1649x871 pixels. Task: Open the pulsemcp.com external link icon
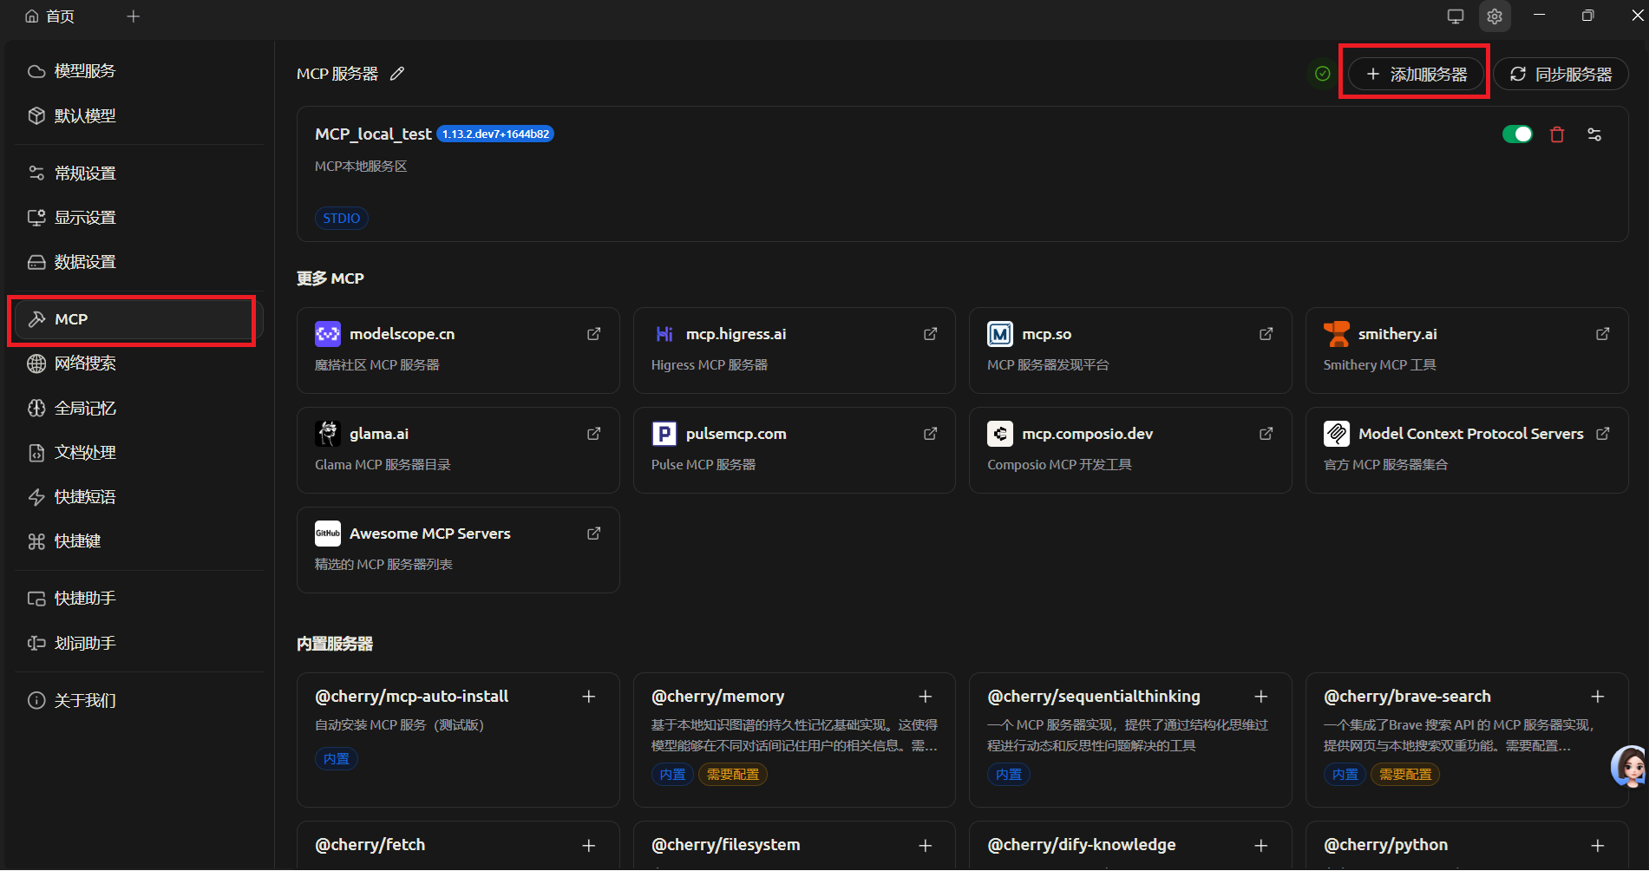point(931,434)
